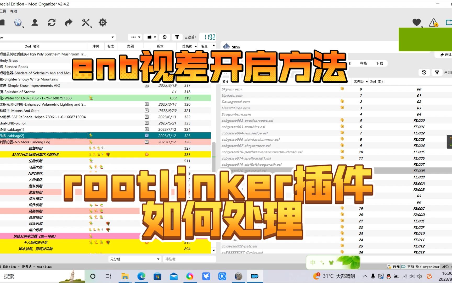Mute system volume in the system tray
The width and height of the screenshot is (452, 283).
(x=411, y=276)
